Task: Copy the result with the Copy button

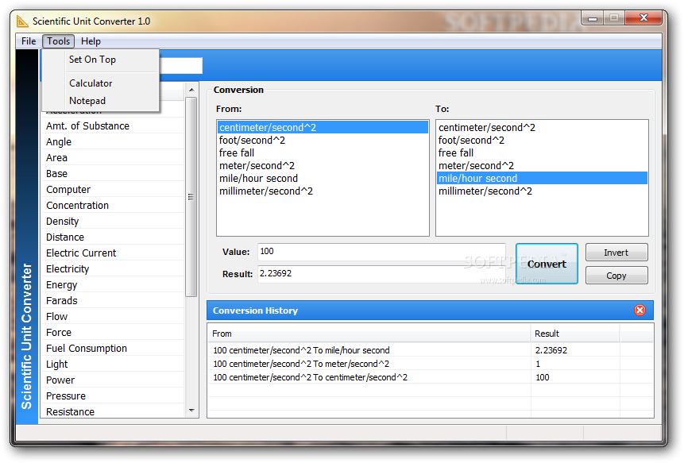Action: tap(616, 276)
